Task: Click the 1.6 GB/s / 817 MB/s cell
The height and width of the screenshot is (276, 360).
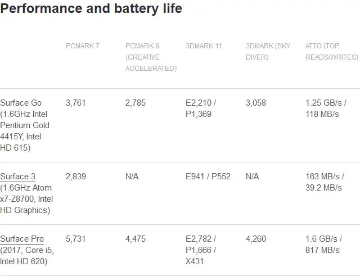Action: (x=324, y=245)
